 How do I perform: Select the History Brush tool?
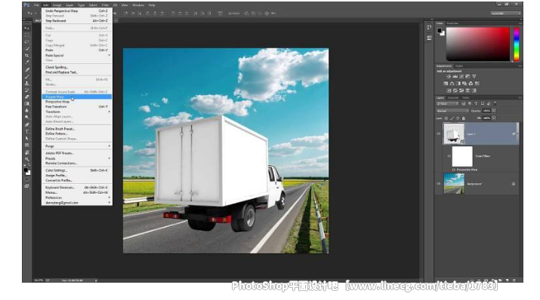(27, 90)
